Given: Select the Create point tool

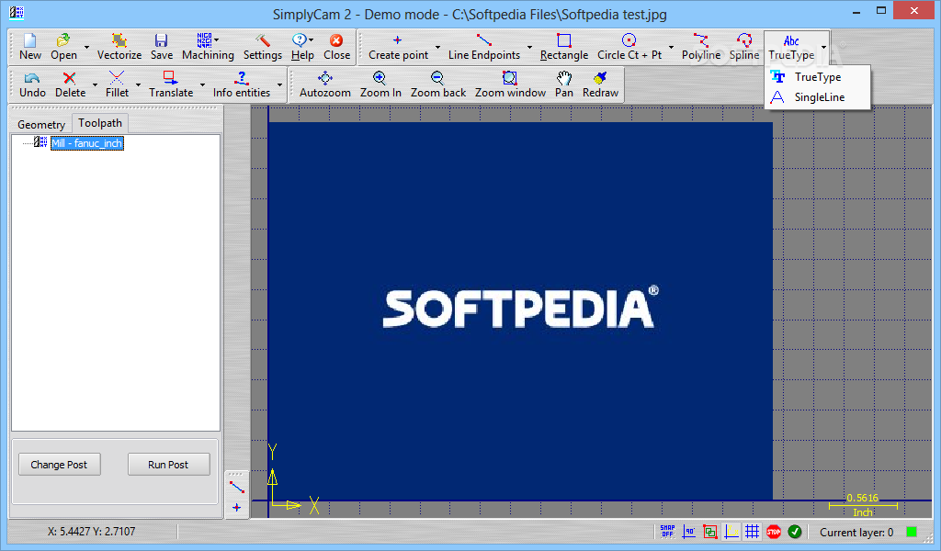Looking at the screenshot, I should click(x=397, y=47).
